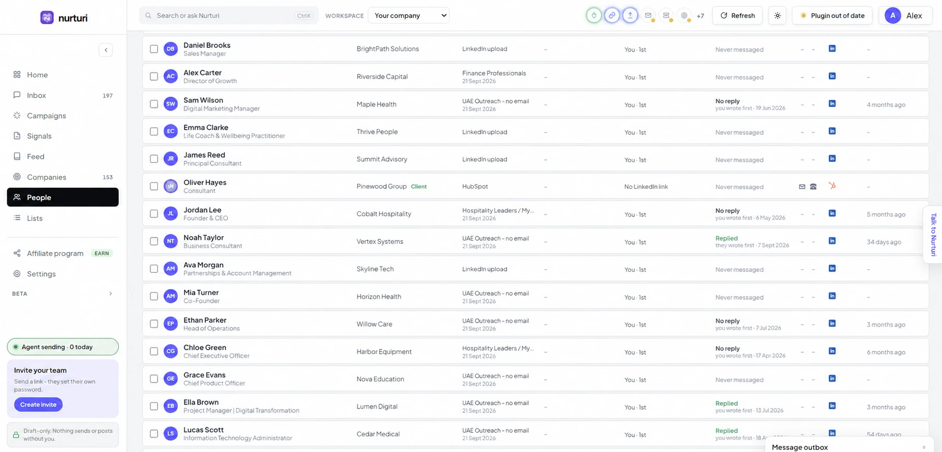The width and height of the screenshot is (942, 452).
Task: Click the upload arrow icon in the header
Action: tap(630, 16)
